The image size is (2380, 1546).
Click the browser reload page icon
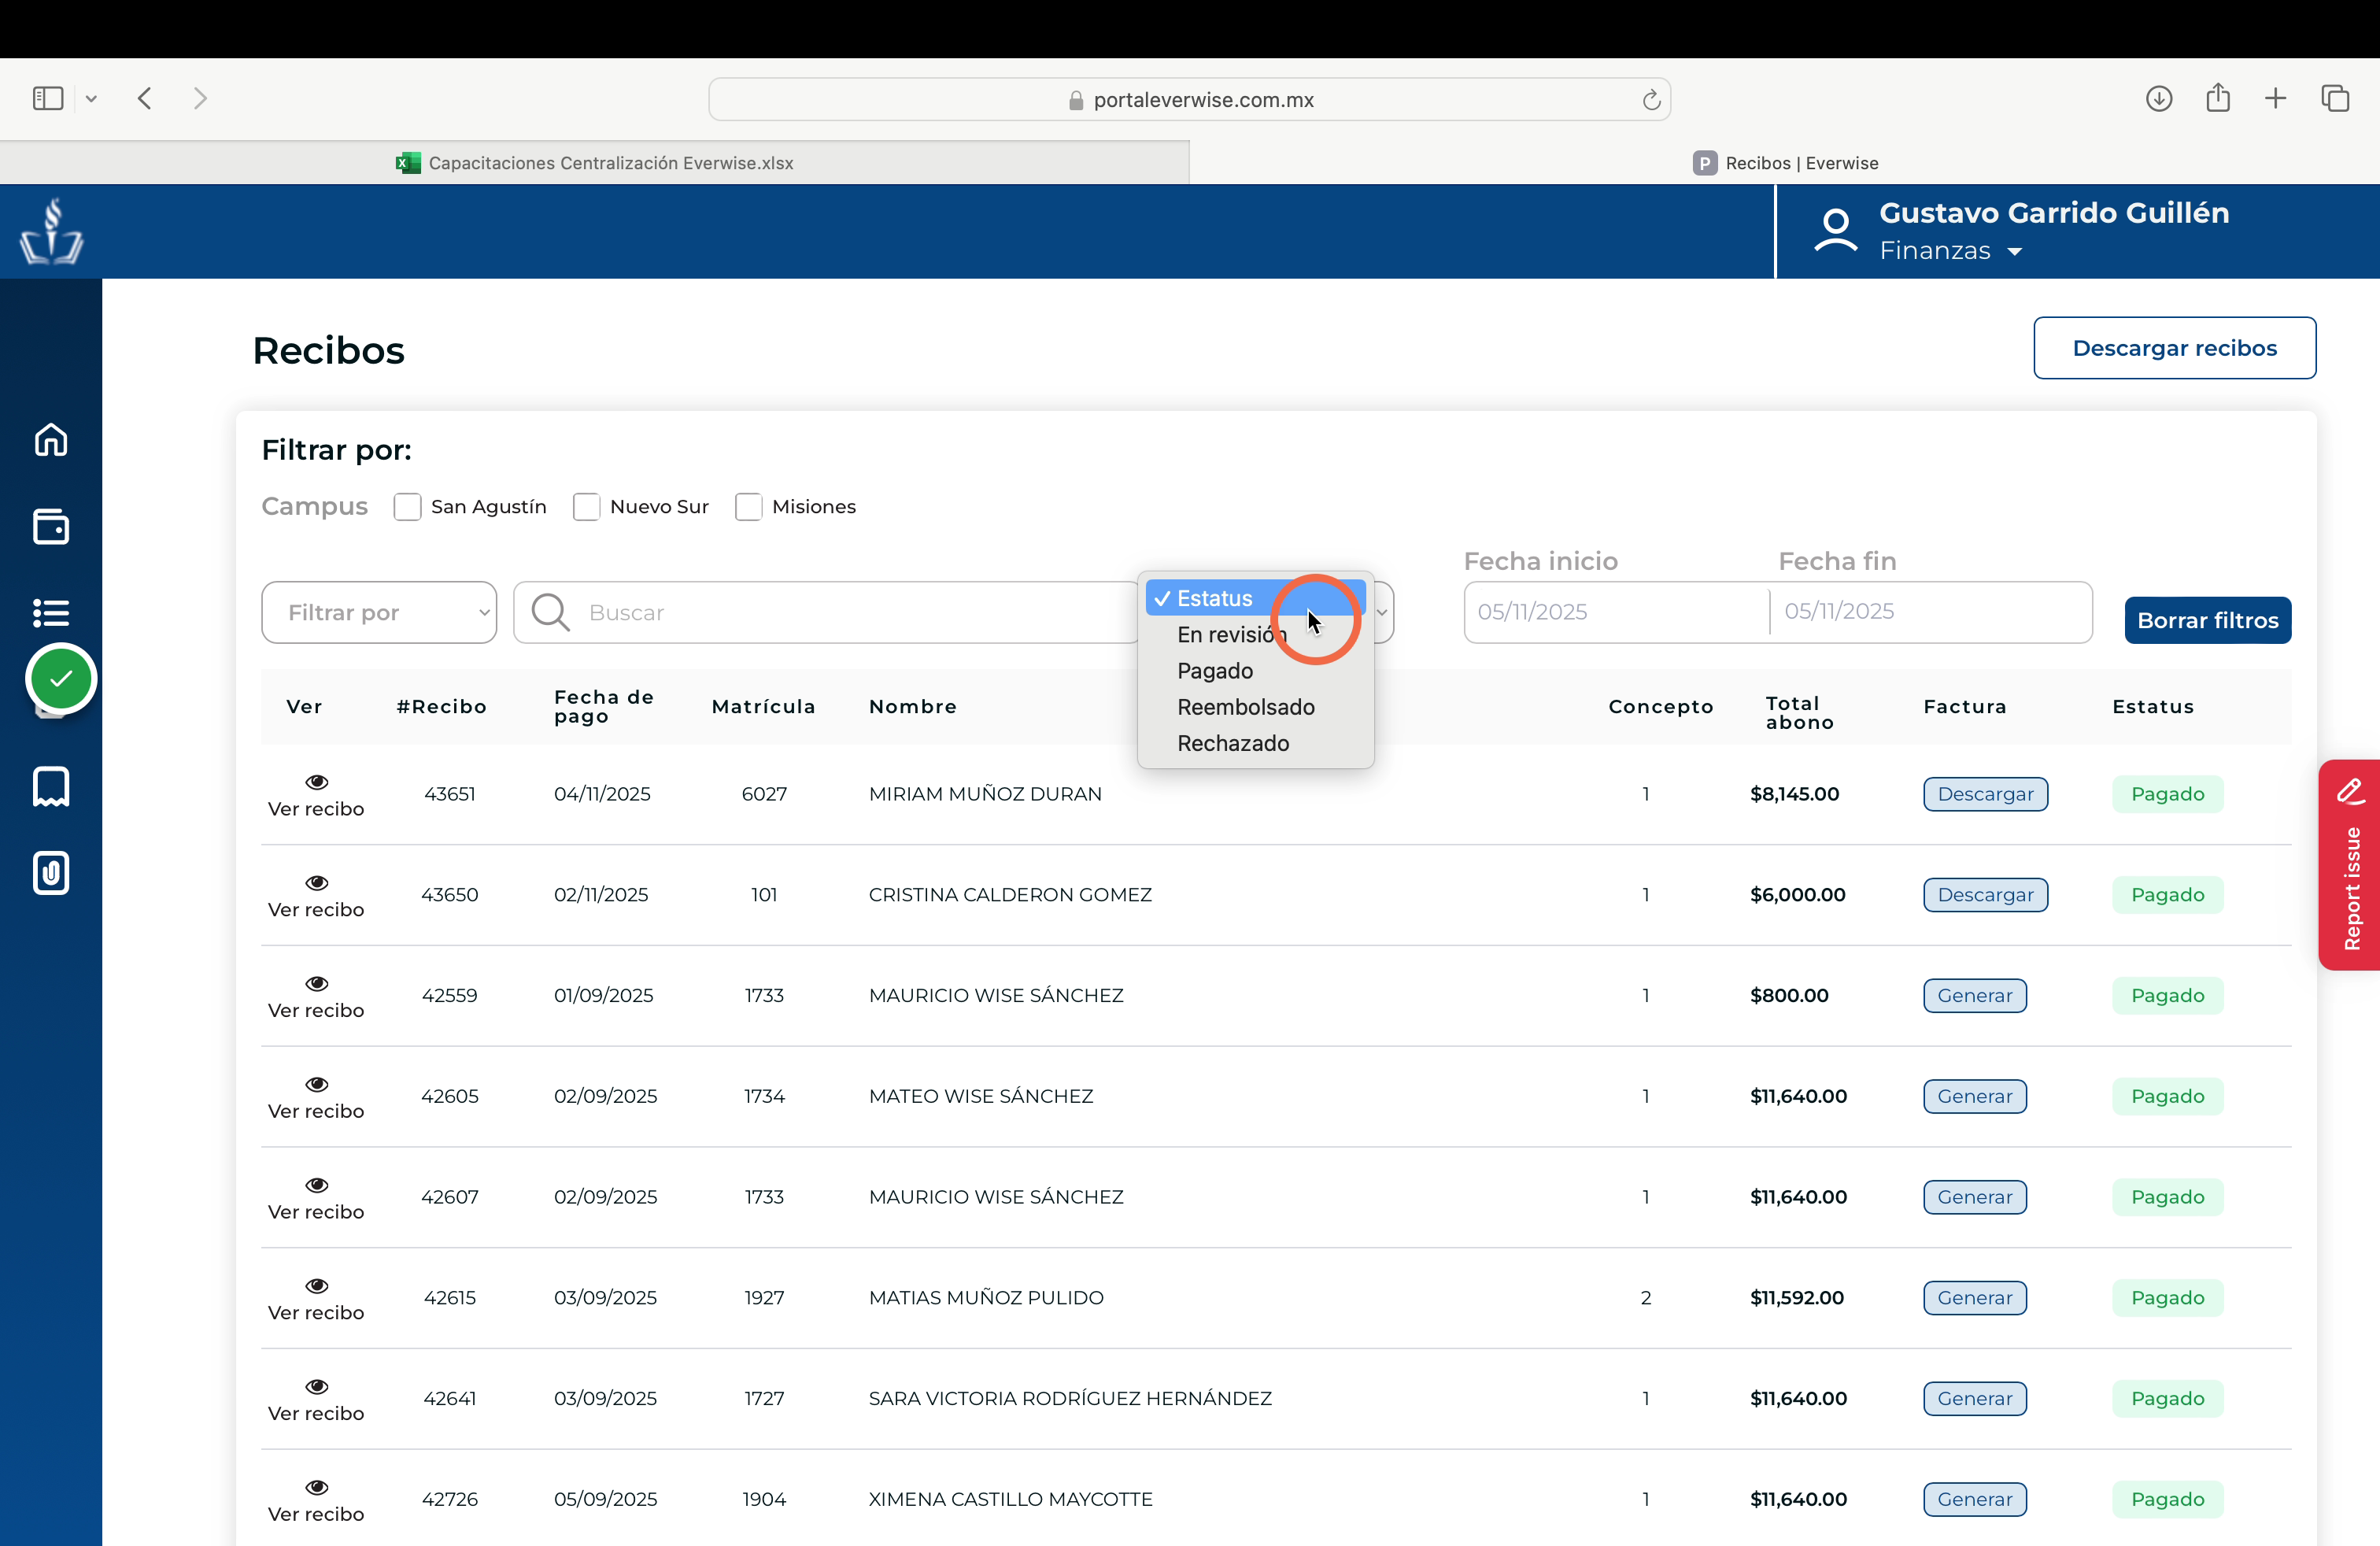click(x=1651, y=99)
